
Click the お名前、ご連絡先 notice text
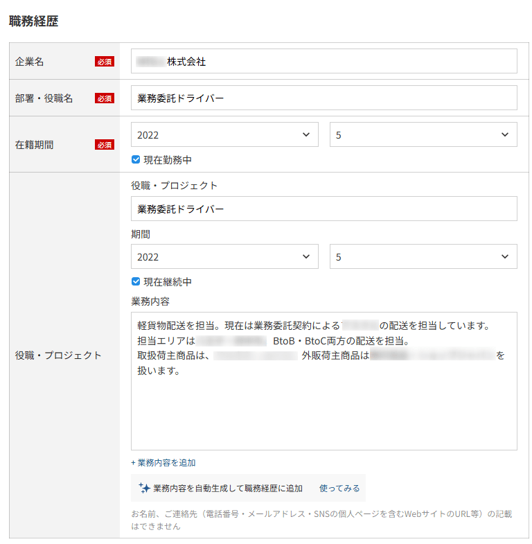click(x=321, y=520)
